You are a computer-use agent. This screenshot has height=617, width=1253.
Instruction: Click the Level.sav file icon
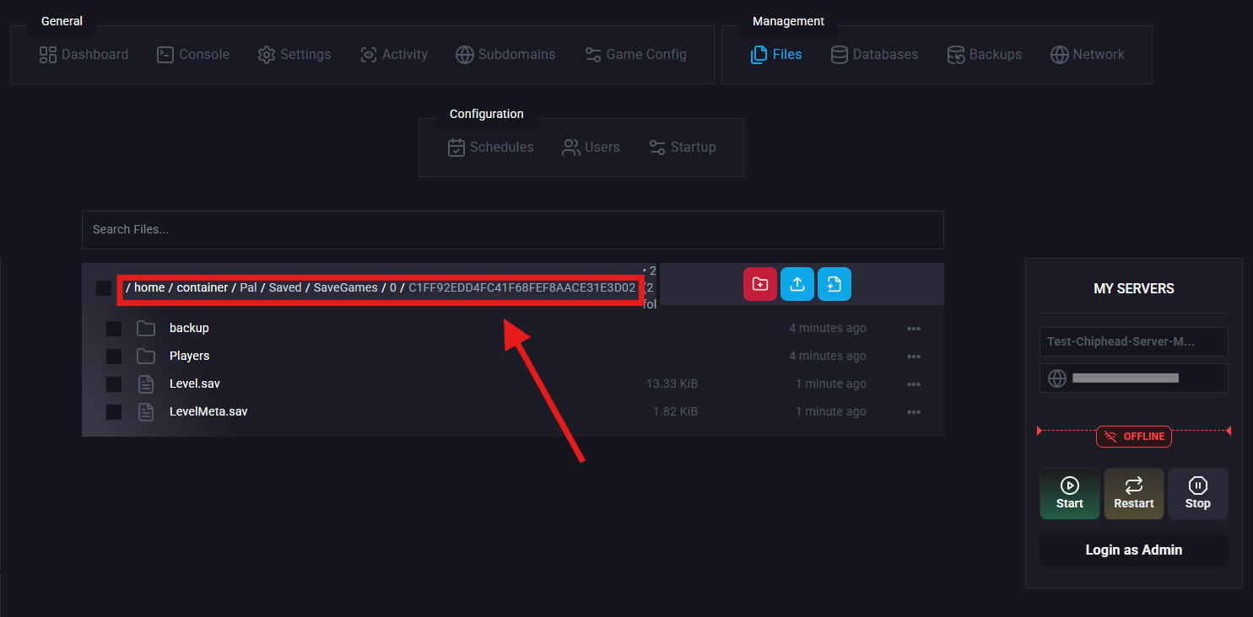coord(146,384)
